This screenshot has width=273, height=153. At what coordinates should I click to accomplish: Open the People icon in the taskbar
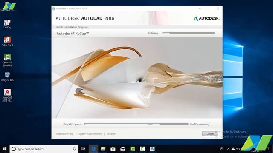pos(221,149)
